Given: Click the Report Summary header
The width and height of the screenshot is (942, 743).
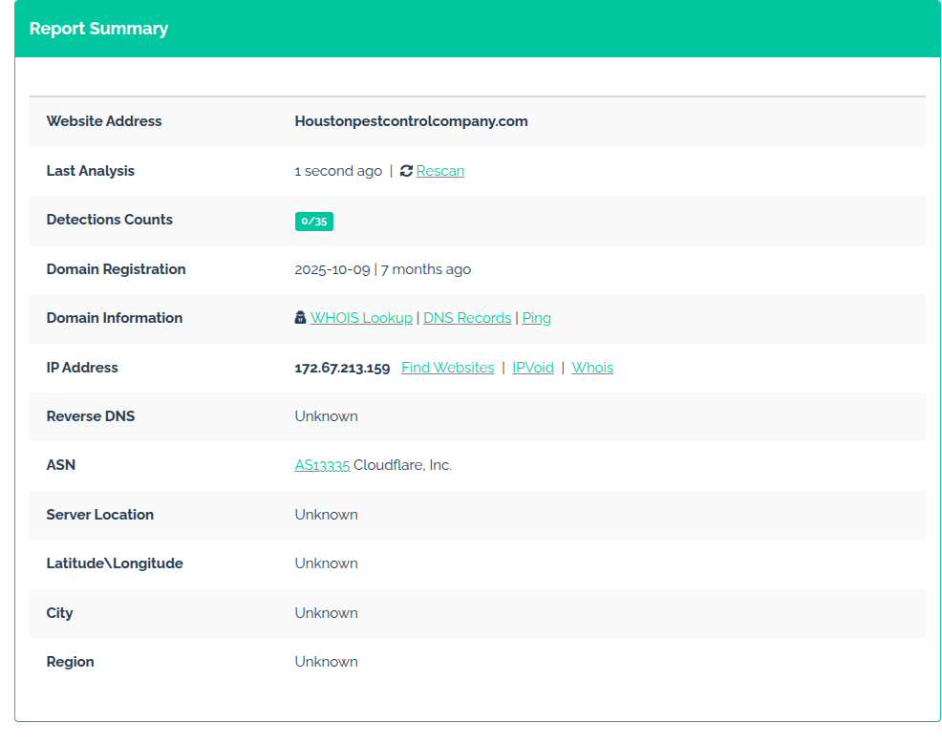Looking at the screenshot, I should pos(98,29).
